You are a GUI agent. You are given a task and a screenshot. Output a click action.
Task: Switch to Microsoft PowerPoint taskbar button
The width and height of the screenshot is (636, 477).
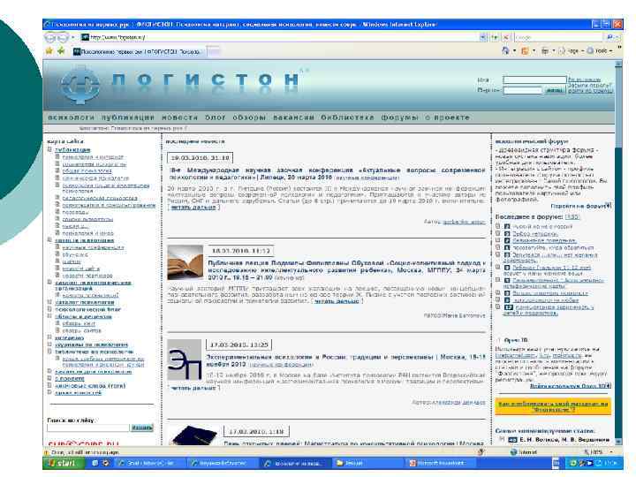(x=440, y=463)
